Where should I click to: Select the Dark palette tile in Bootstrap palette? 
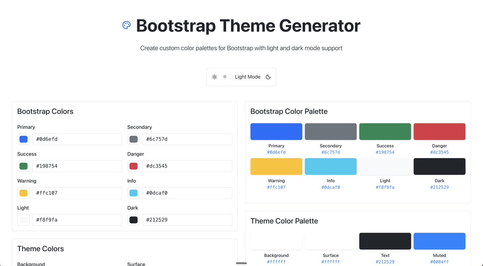440,167
